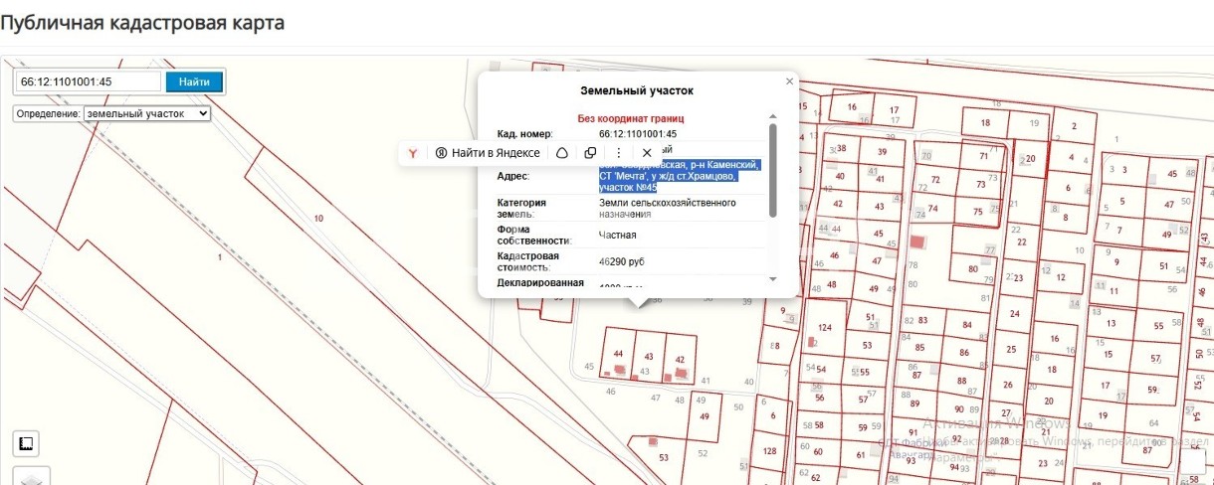The height and width of the screenshot is (485, 1214).
Task: Choose Найти в Яндексе in selection toolbar
Action: (x=488, y=153)
